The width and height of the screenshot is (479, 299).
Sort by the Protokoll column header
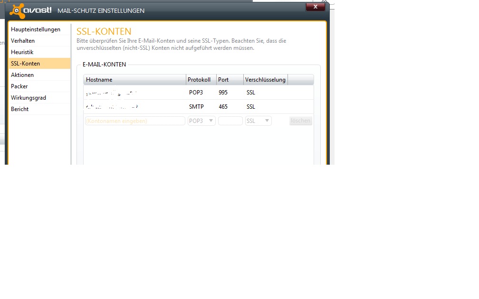pos(201,80)
